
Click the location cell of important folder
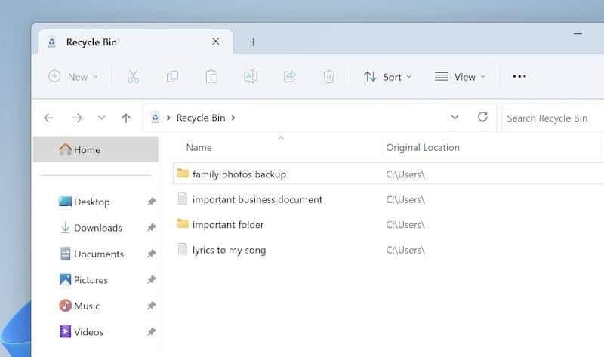[405, 224]
